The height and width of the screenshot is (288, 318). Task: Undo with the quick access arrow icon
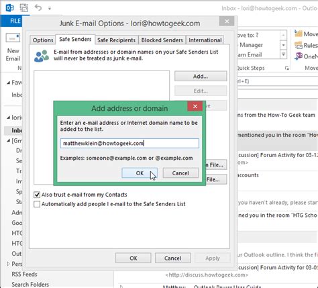[38, 7]
